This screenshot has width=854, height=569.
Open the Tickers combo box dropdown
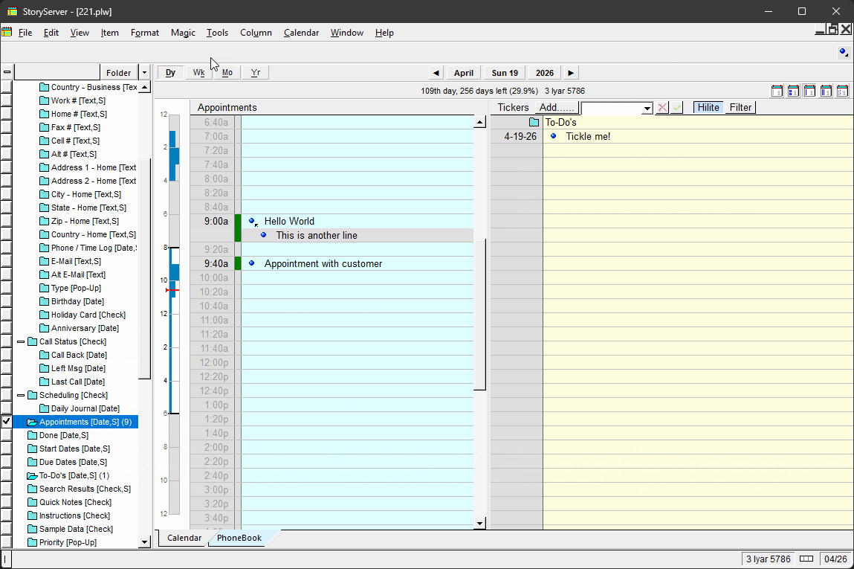(x=647, y=108)
